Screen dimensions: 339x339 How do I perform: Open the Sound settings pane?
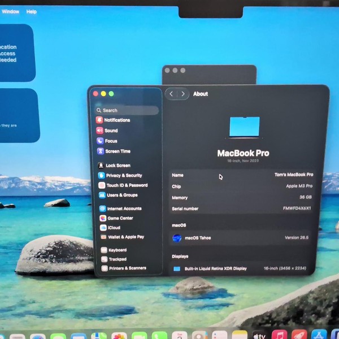coord(107,131)
